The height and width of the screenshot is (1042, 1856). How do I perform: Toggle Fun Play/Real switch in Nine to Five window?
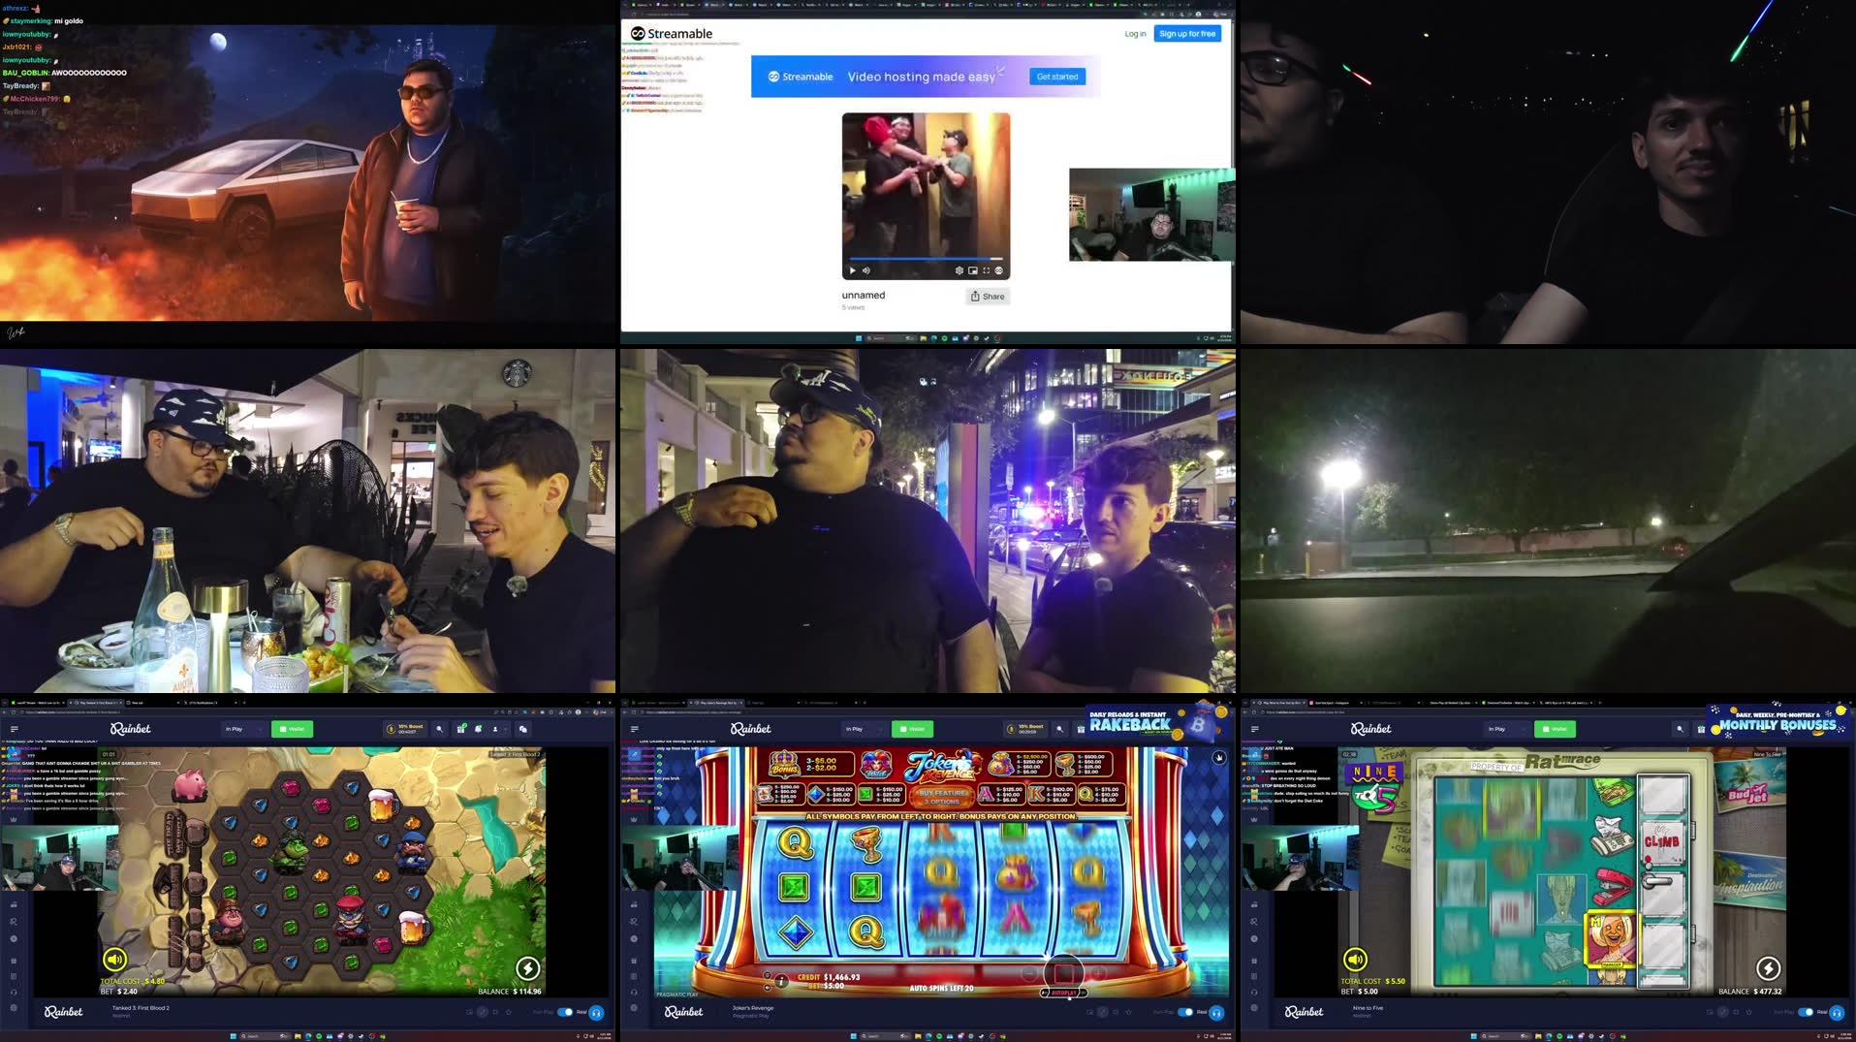click(1806, 1012)
